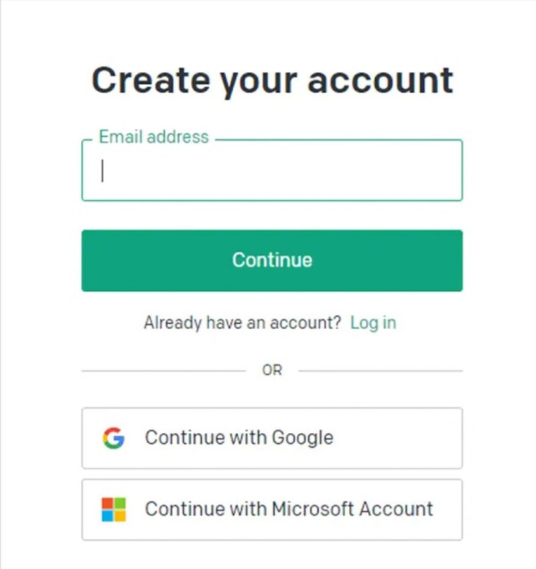Click empty right side of the email field
The image size is (536, 569).
pos(362,170)
